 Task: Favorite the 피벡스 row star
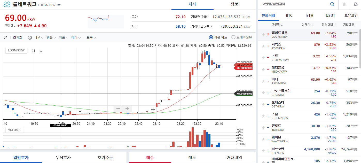pos(263,46)
